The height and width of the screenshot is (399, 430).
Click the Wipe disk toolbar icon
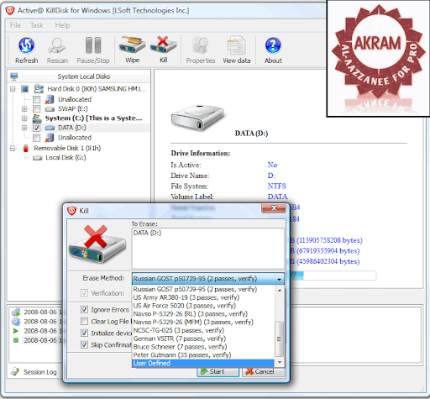pos(132,45)
